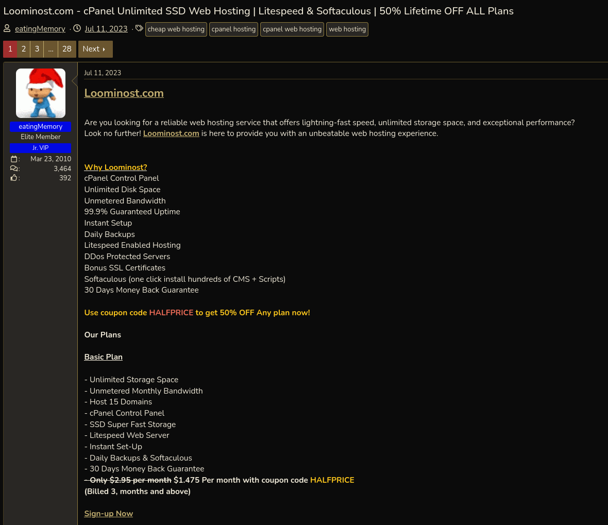Open the 'web hosting' tag
Image resolution: width=608 pixels, height=525 pixels.
coord(347,29)
